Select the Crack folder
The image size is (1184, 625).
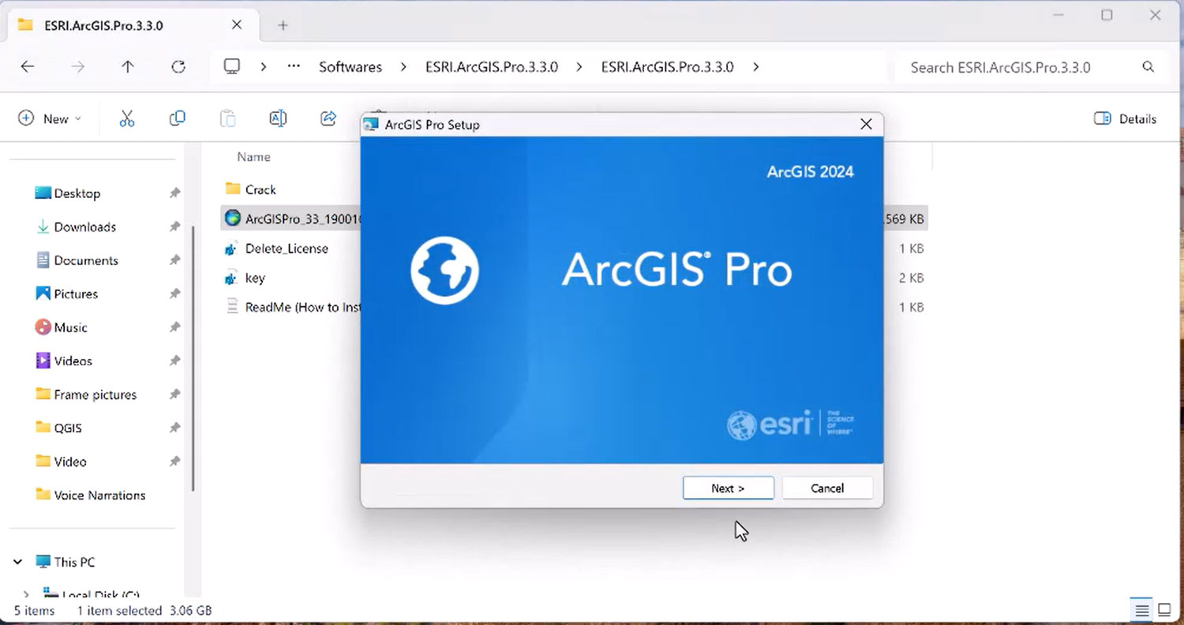(x=260, y=190)
